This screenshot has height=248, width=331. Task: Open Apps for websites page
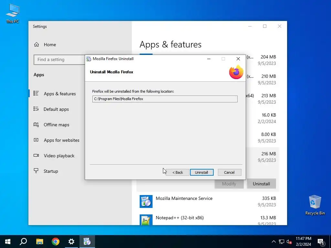click(61, 140)
